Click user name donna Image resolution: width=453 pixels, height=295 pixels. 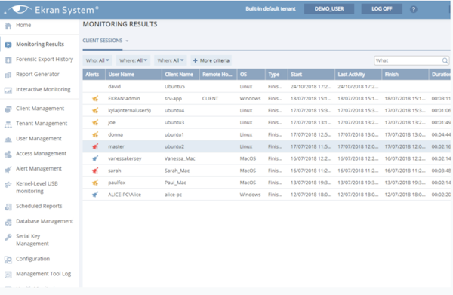(116, 134)
